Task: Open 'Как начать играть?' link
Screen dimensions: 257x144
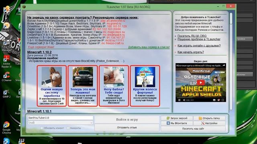Action: pos(191,52)
